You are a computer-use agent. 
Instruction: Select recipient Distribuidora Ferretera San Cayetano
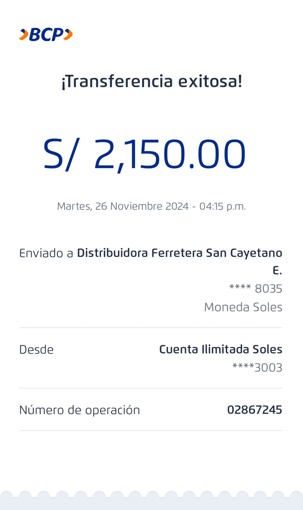coord(180,253)
